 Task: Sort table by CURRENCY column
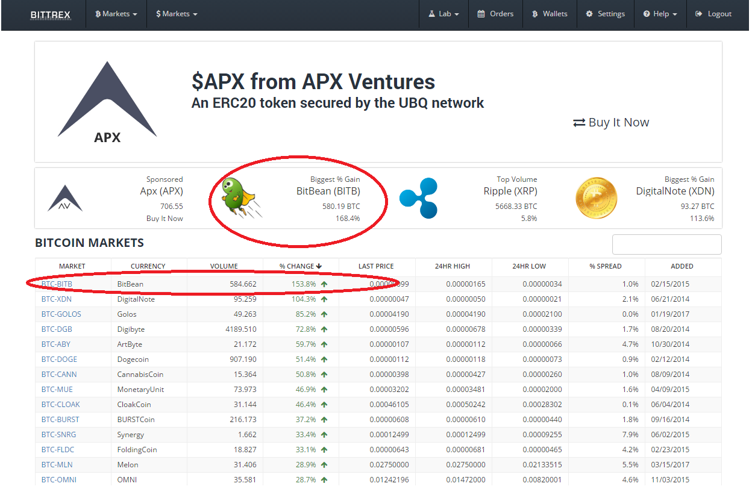pyautogui.click(x=148, y=266)
